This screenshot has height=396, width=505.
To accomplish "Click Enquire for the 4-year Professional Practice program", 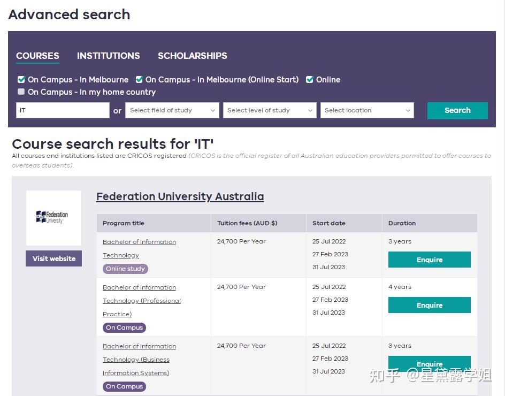I will [429, 305].
